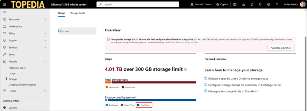Click Purchase a license button
Screen dimensions: 307x111
(281, 48)
